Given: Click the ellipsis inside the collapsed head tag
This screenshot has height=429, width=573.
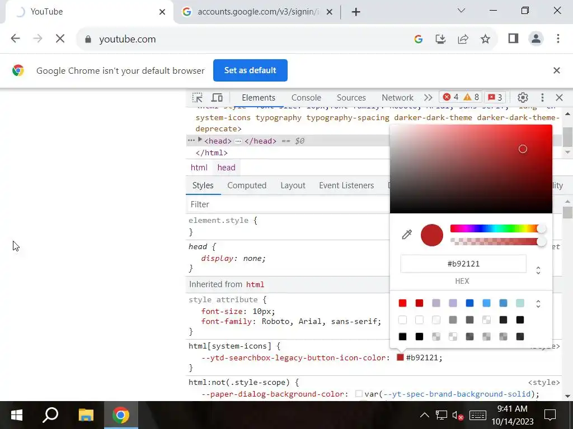Looking at the screenshot, I should tap(238, 141).
